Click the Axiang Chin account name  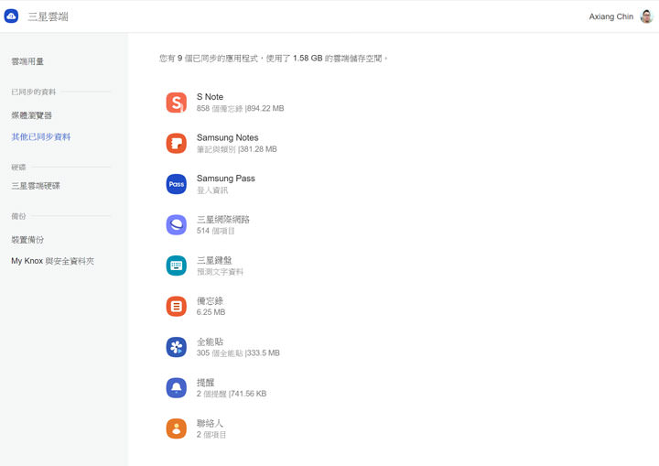[612, 16]
